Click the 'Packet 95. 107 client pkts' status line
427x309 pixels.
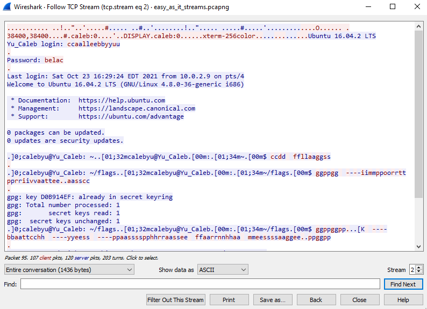(81, 257)
